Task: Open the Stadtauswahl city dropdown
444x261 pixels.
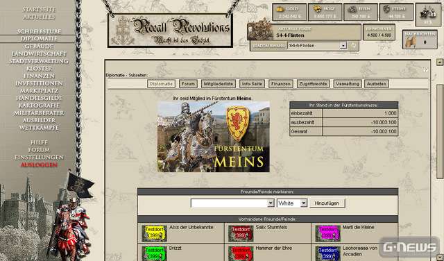Action: point(317,45)
